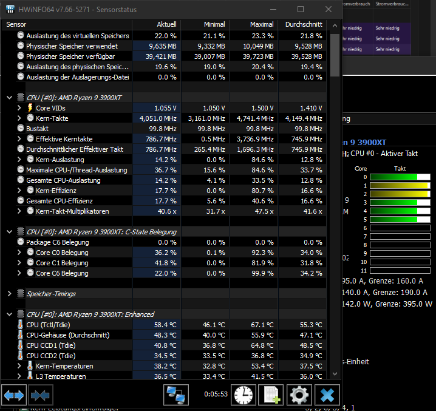Click thermometer icon of Kern-Temperaturen row

(x=30, y=365)
